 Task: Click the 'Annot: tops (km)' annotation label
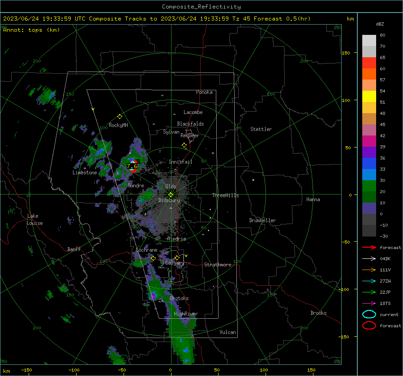click(x=31, y=30)
